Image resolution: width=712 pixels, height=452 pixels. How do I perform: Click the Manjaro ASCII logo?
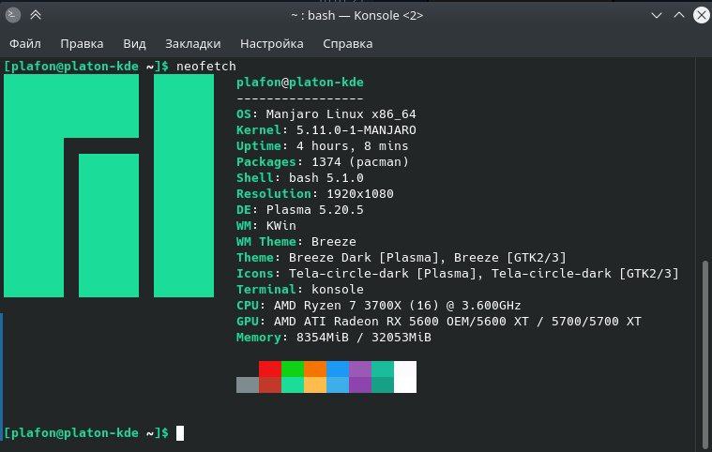[109, 186]
